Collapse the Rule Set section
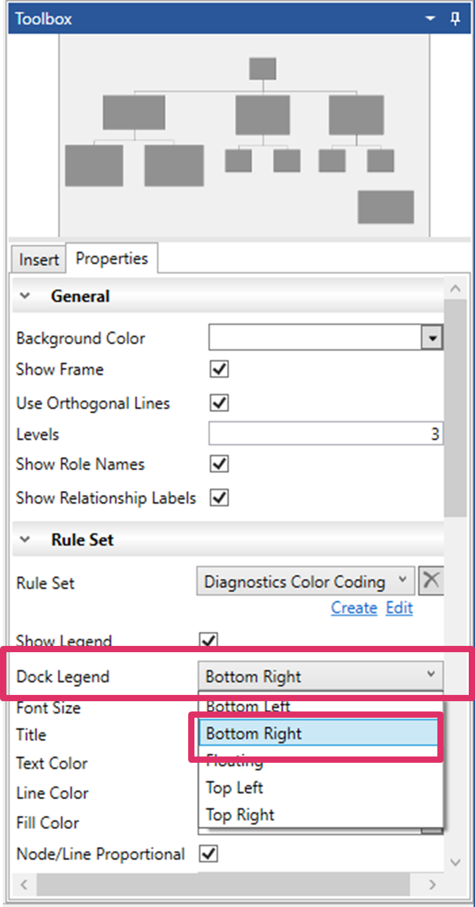Image resolution: width=475 pixels, height=907 pixels. 25,539
